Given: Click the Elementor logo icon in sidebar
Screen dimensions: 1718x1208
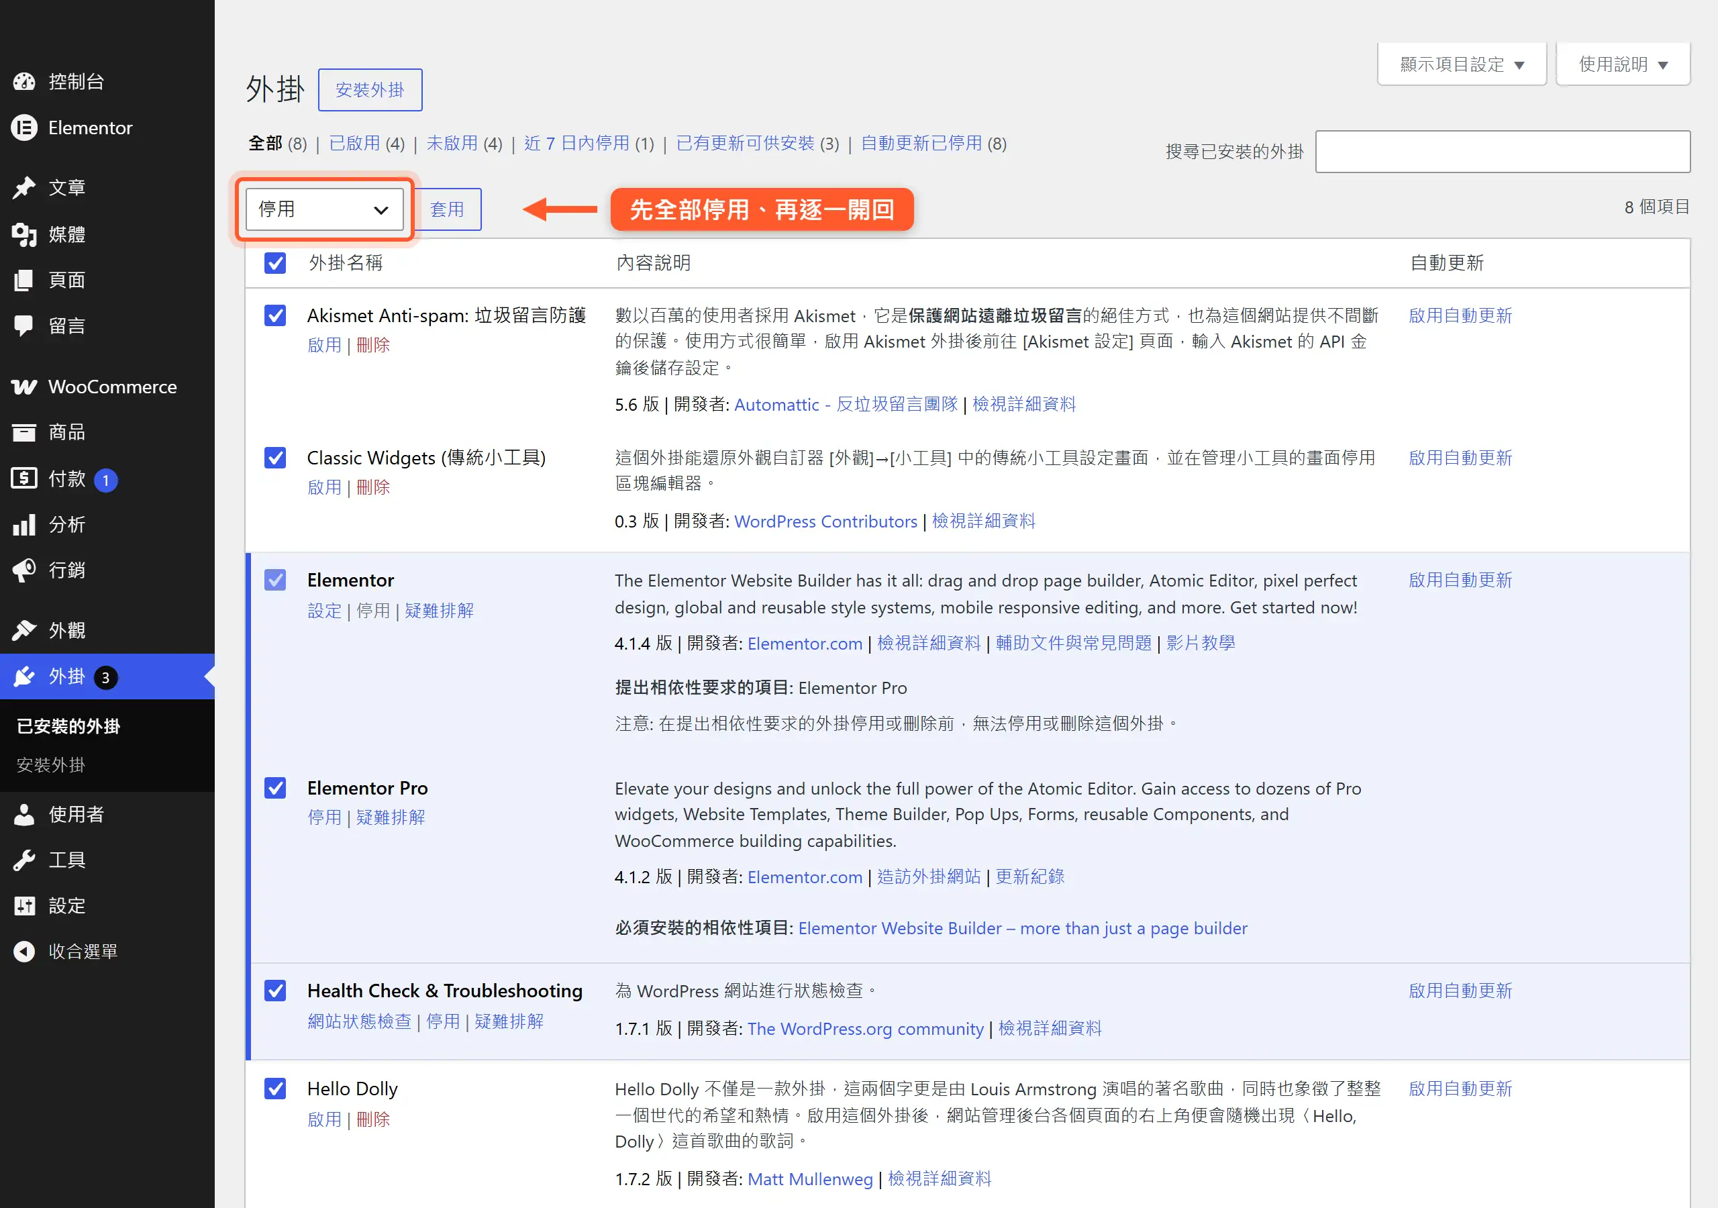Looking at the screenshot, I should click(x=24, y=128).
